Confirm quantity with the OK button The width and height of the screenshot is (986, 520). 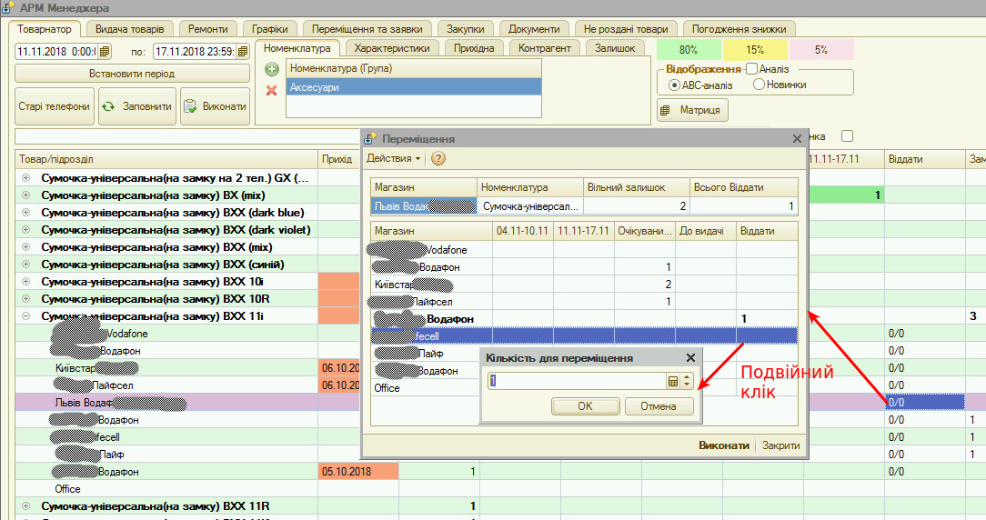click(x=585, y=406)
